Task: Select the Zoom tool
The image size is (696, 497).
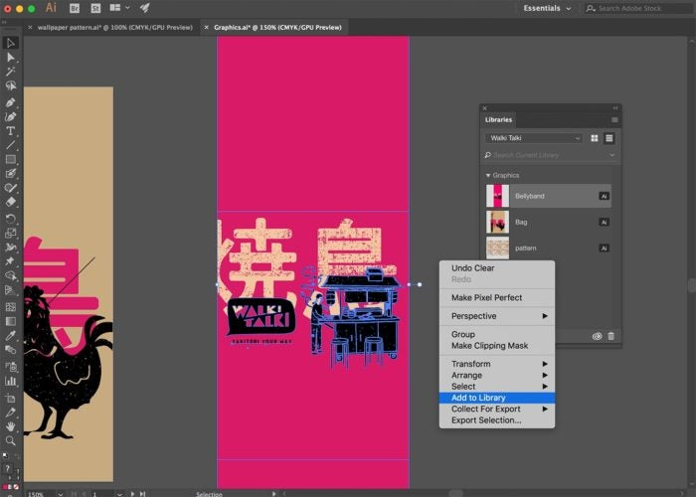Action: pos(11,440)
